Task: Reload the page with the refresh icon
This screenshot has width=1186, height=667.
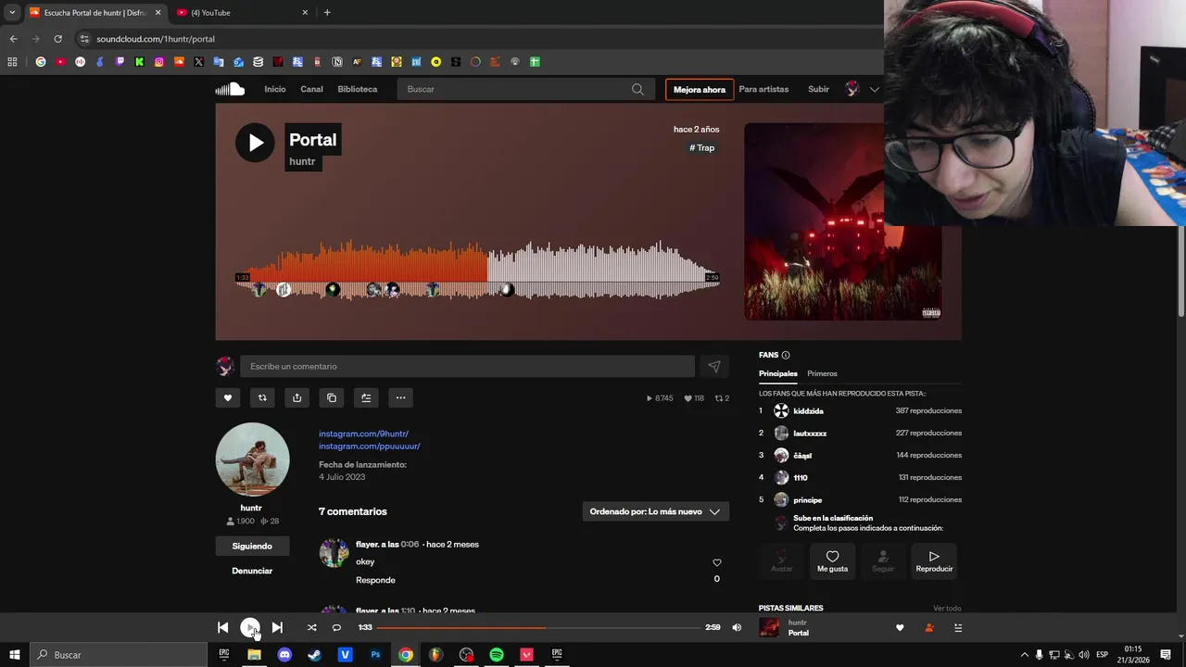Action: [x=57, y=39]
